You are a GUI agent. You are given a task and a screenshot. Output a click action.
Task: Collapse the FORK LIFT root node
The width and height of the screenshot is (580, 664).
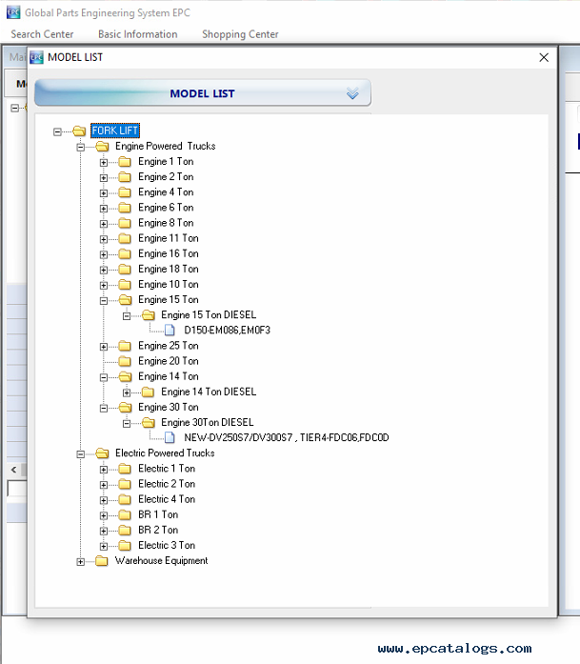(58, 131)
